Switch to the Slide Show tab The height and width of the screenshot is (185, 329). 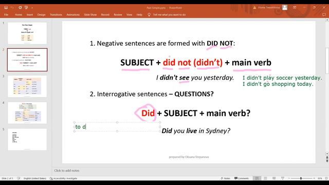click(90, 15)
